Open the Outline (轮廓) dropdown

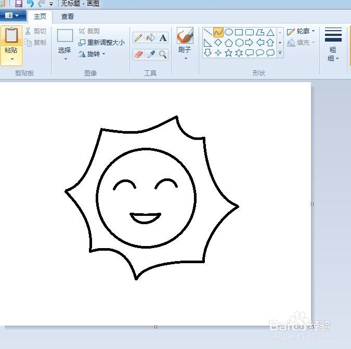[x=301, y=31]
